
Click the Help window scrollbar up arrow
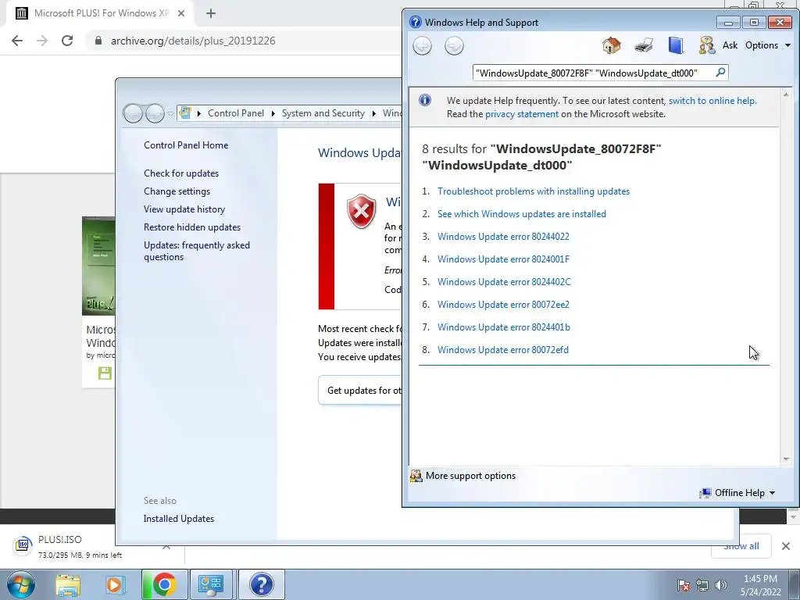(x=786, y=95)
